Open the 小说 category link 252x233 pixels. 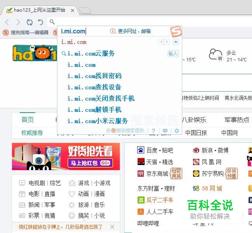click(100, 216)
